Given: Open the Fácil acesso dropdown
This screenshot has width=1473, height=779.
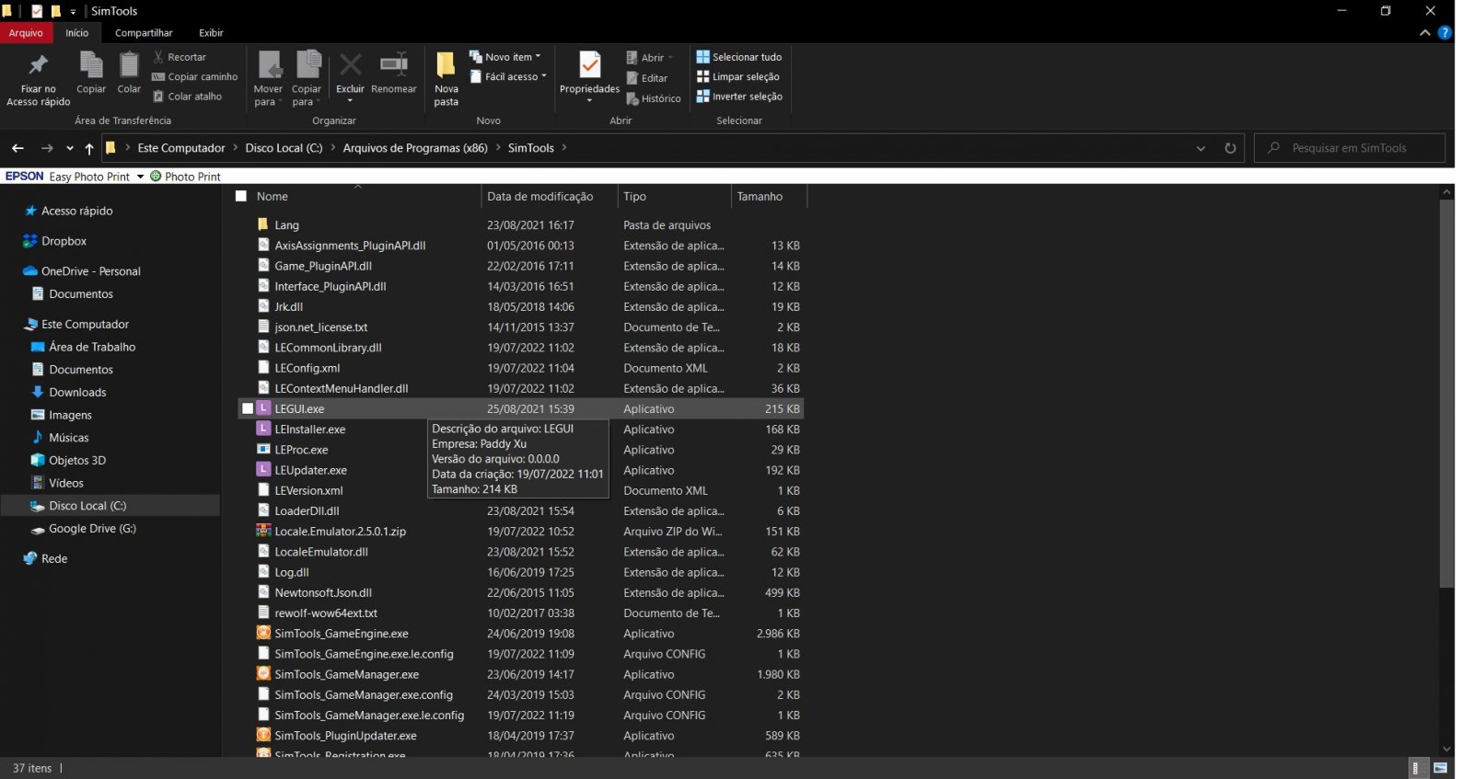Looking at the screenshot, I should (508, 77).
